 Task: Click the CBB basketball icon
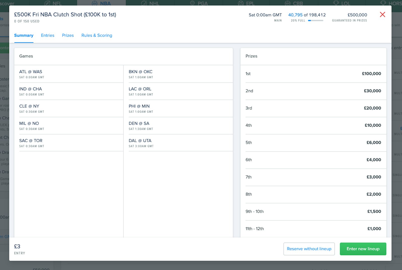click(x=288, y=3)
